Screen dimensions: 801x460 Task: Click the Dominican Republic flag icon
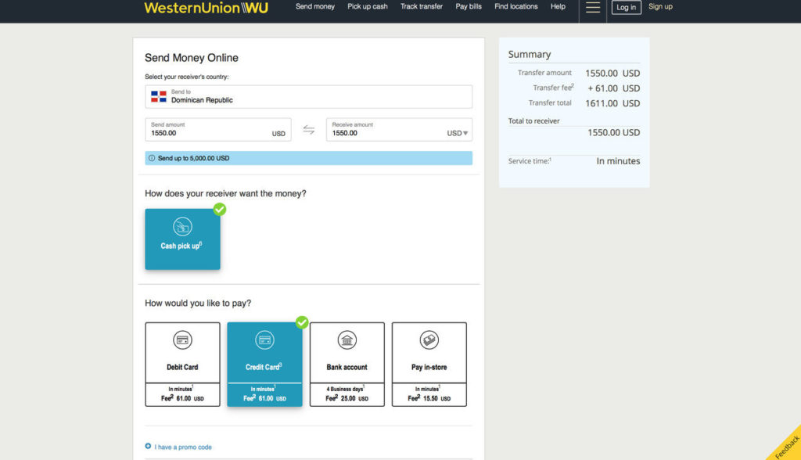(x=158, y=96)
